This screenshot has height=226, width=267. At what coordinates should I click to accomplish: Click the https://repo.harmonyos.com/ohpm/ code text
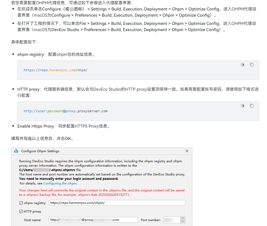pyautogui.click(x=56, y=70)
